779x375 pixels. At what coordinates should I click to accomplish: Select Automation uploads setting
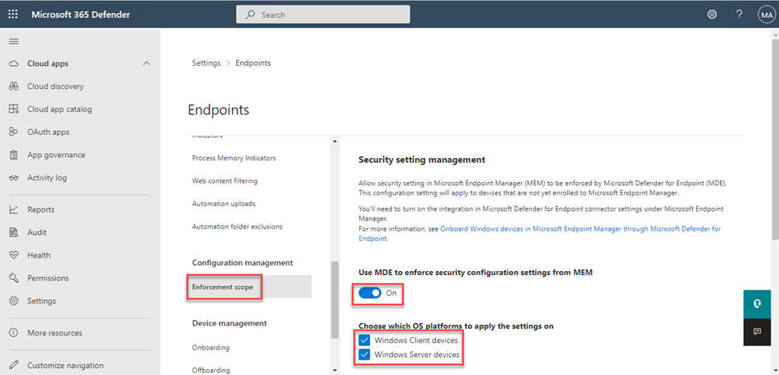tap(223, 203)
